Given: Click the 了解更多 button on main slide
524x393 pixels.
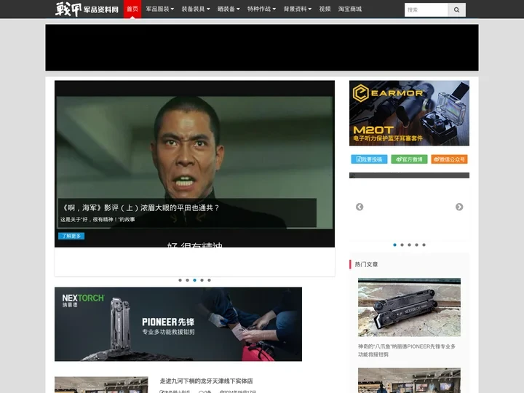Looking at the screenshot, I should 71,236.
